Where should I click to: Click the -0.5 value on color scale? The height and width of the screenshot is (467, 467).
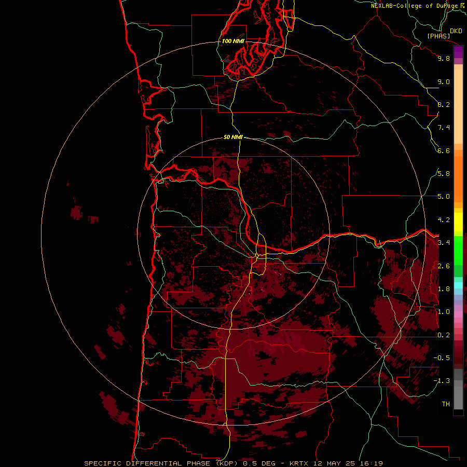[x=442, y=358]
